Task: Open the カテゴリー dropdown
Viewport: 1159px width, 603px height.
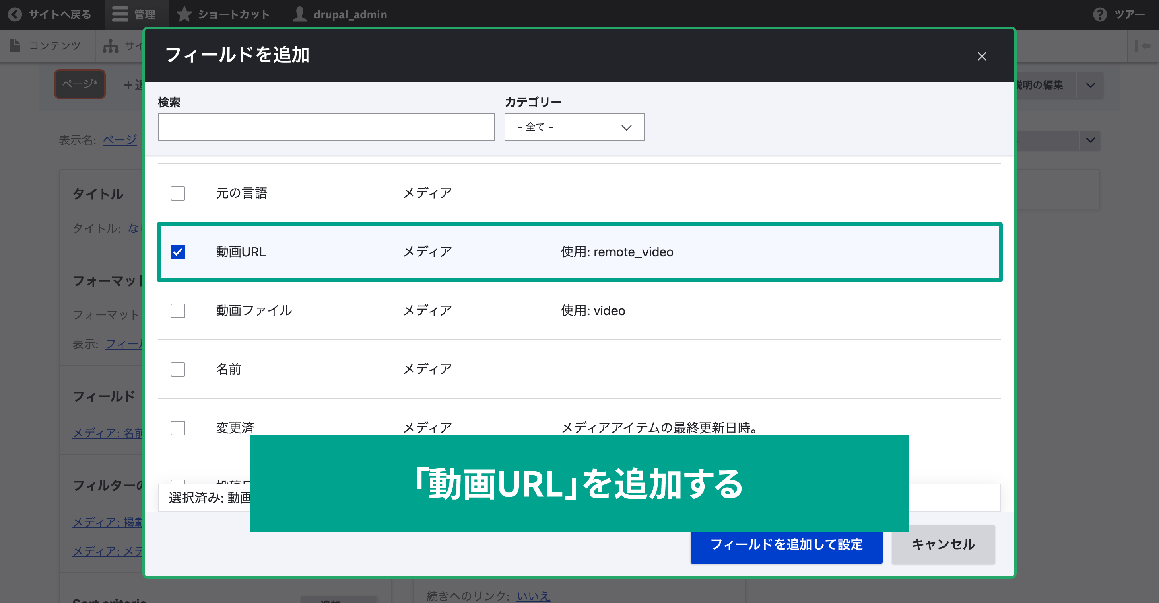Action: 574,127
